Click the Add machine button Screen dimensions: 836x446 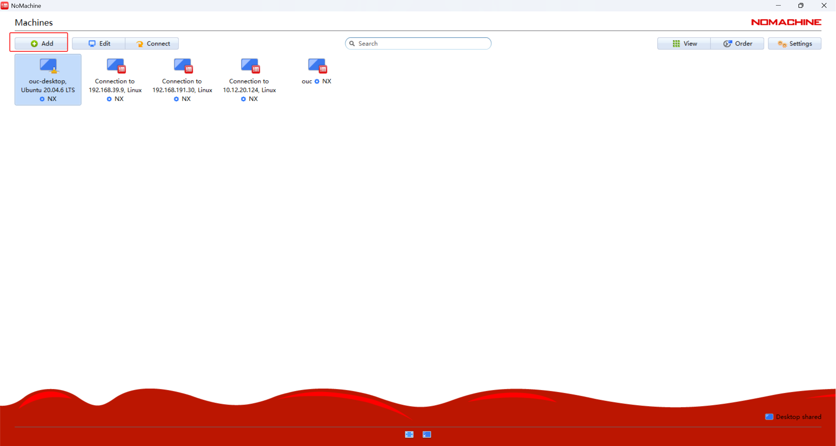pos(41,43)
